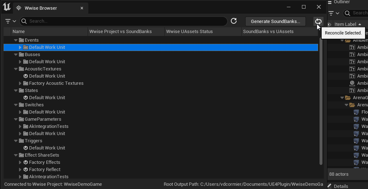Toggle the Outliner visibility eye column header

point(330,24)
